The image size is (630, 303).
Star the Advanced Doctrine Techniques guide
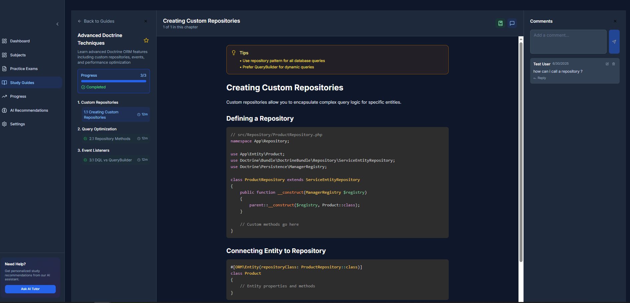point(146,40)
